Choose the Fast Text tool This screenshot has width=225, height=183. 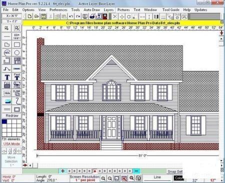[x=17, y=77]
